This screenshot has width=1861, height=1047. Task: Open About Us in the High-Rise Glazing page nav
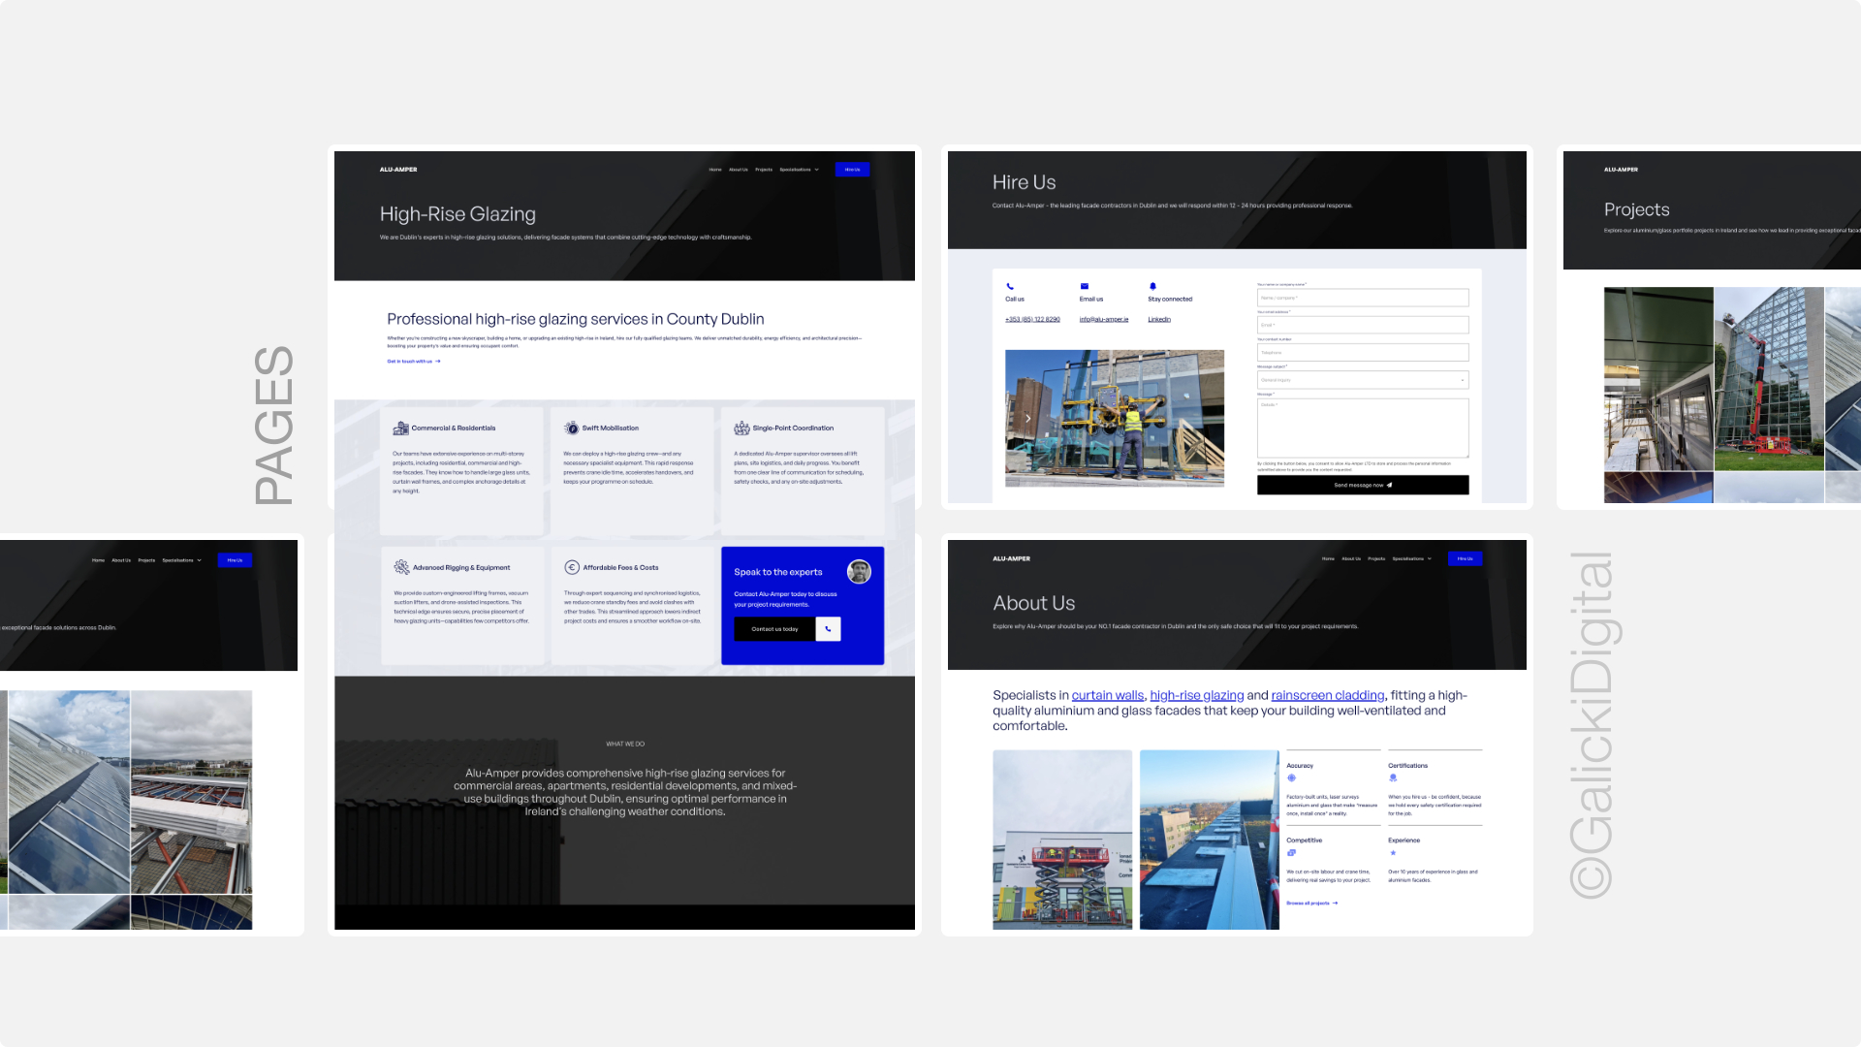(739, 169)
